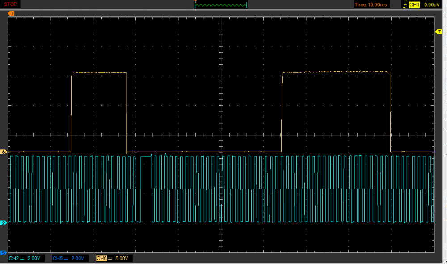Image resolution: width=447 pixels, height=264 pixels.
Task: Click CH6 5.00V voltage scale value
Action: coord(122,259)
